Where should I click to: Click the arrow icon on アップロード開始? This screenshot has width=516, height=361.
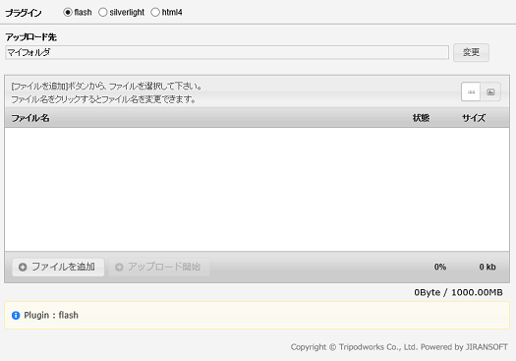[119, 268]
